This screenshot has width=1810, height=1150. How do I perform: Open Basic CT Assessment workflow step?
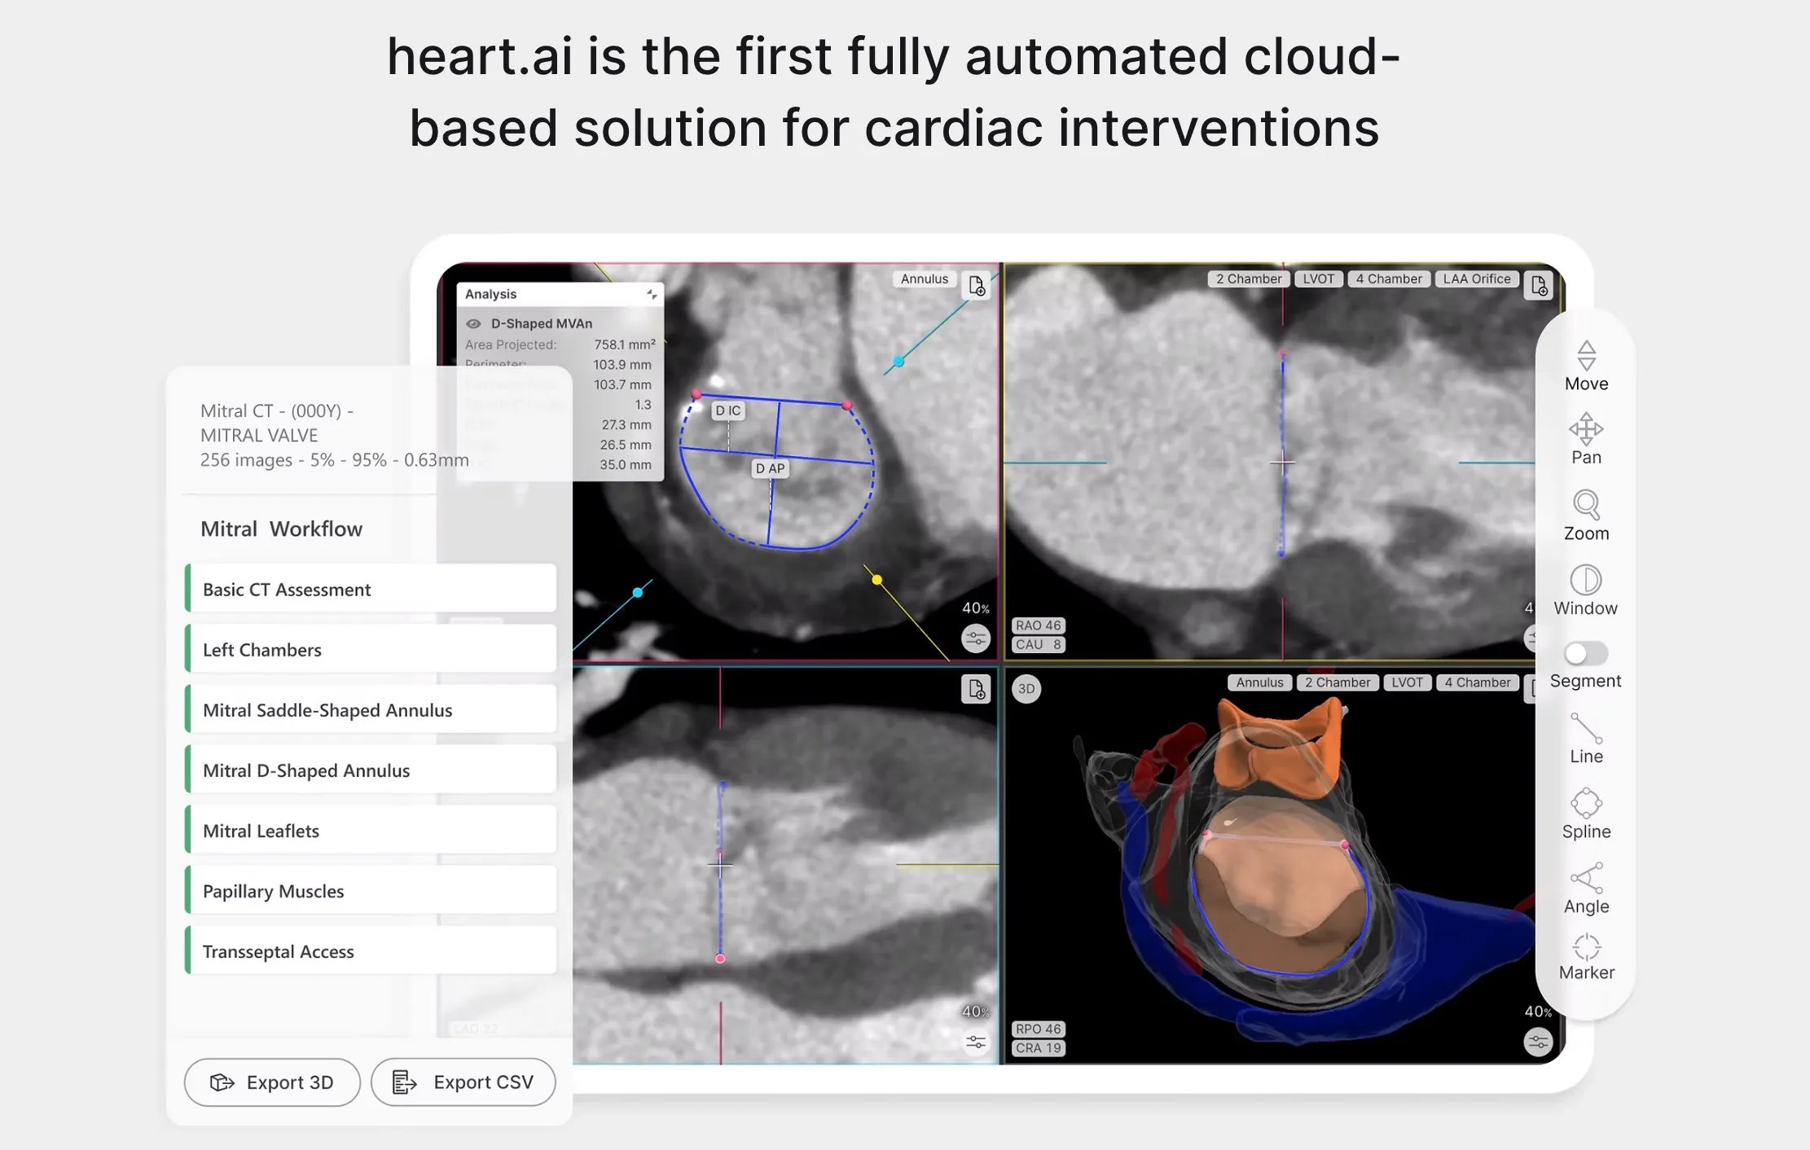click(371, 589)
